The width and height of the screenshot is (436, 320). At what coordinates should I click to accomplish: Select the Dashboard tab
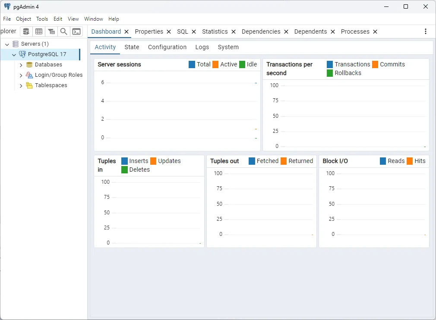click(x=106, y=31)
